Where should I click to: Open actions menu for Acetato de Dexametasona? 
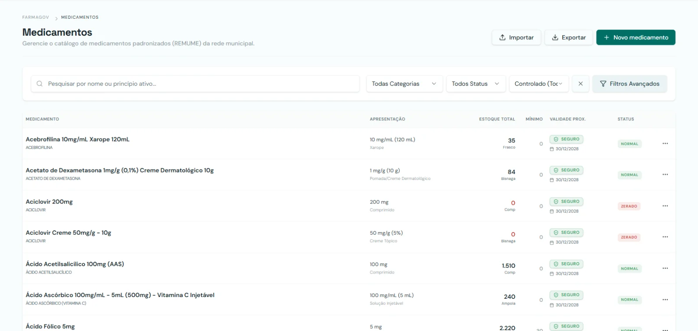coord(665,175)
